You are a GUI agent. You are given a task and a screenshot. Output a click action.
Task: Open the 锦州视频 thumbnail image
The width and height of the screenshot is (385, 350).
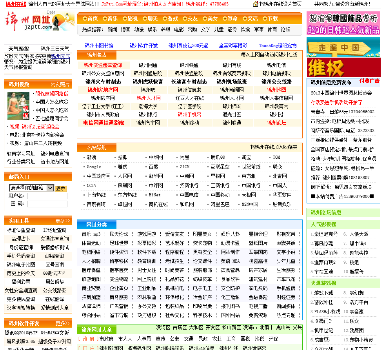pos(18,106)
